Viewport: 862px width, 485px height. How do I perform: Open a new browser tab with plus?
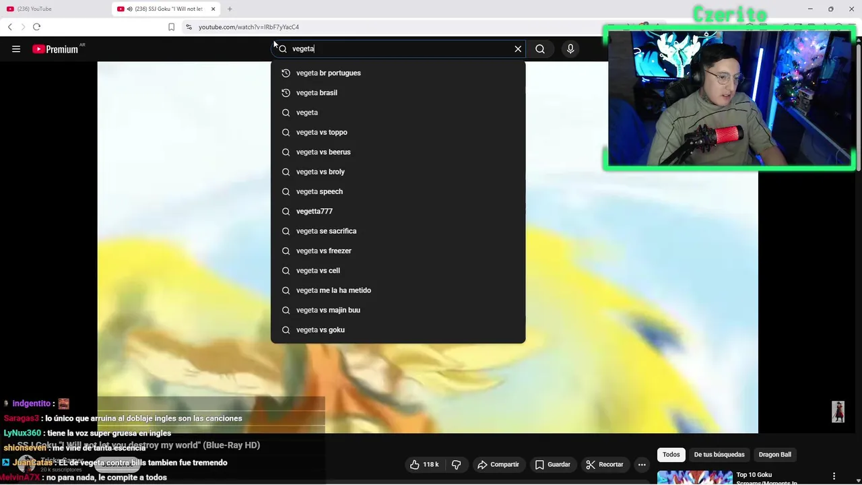[230, 9]
